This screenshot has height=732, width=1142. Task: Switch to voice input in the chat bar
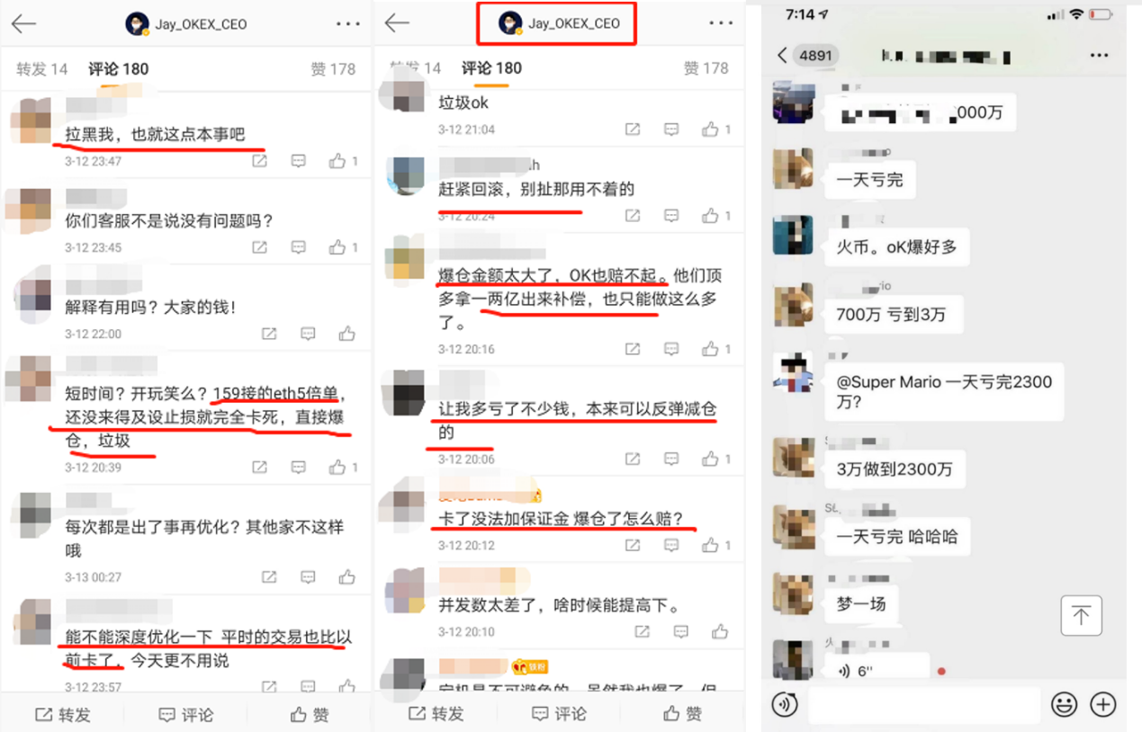pyautogui.click(x=785, y=704)
